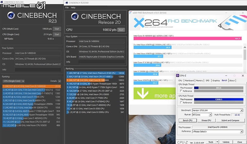
Task: Click the Validate button in CPU-Z
Action: (x=226, y=142)
